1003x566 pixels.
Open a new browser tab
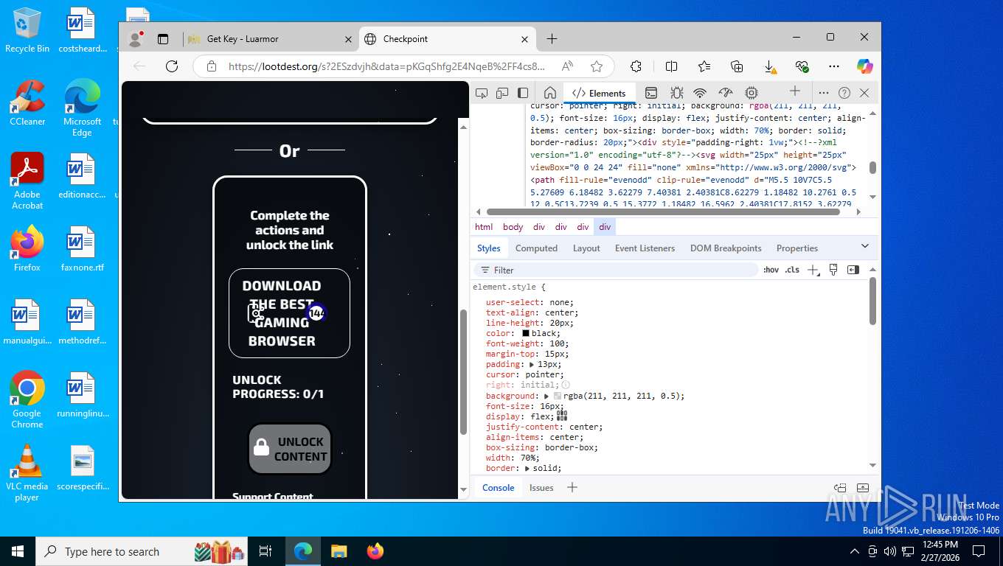tap(552, 38)
